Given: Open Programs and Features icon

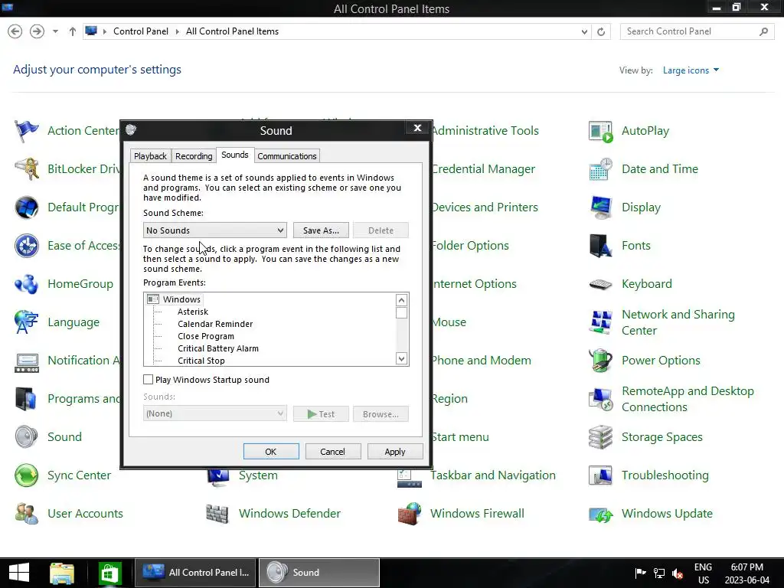Looking at the screenshot, I should coord(26,399).
